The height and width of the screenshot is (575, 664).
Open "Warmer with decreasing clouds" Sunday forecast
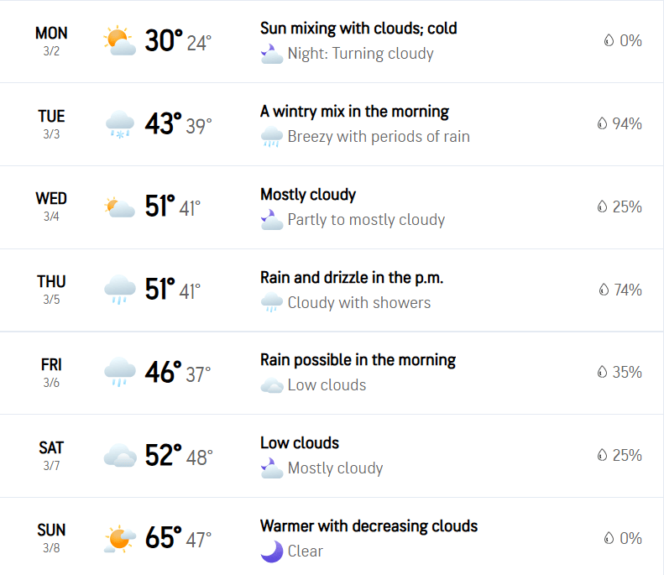pos(369,526)
